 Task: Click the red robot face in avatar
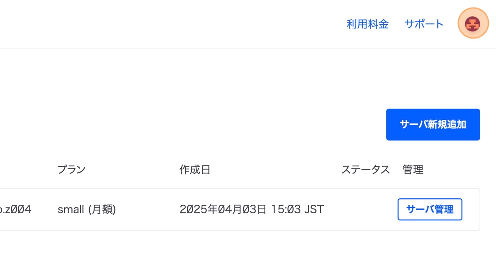click(473, 24)
